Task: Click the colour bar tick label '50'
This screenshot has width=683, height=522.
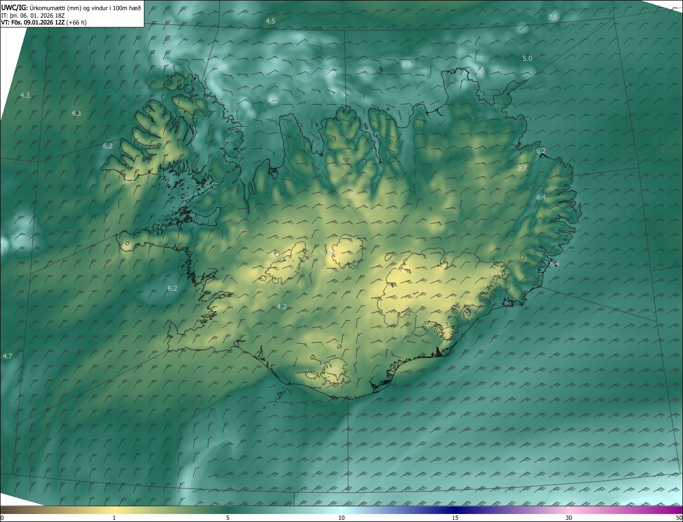Action: click(679, 518)
